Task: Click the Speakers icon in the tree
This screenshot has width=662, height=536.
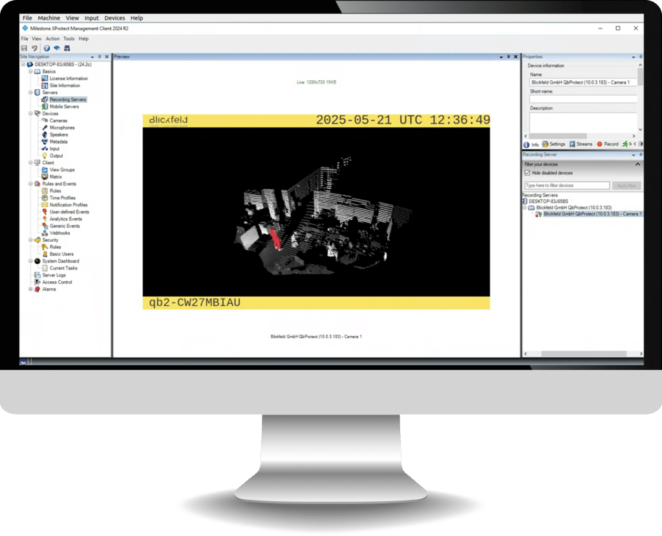Action: click(45, 134)
